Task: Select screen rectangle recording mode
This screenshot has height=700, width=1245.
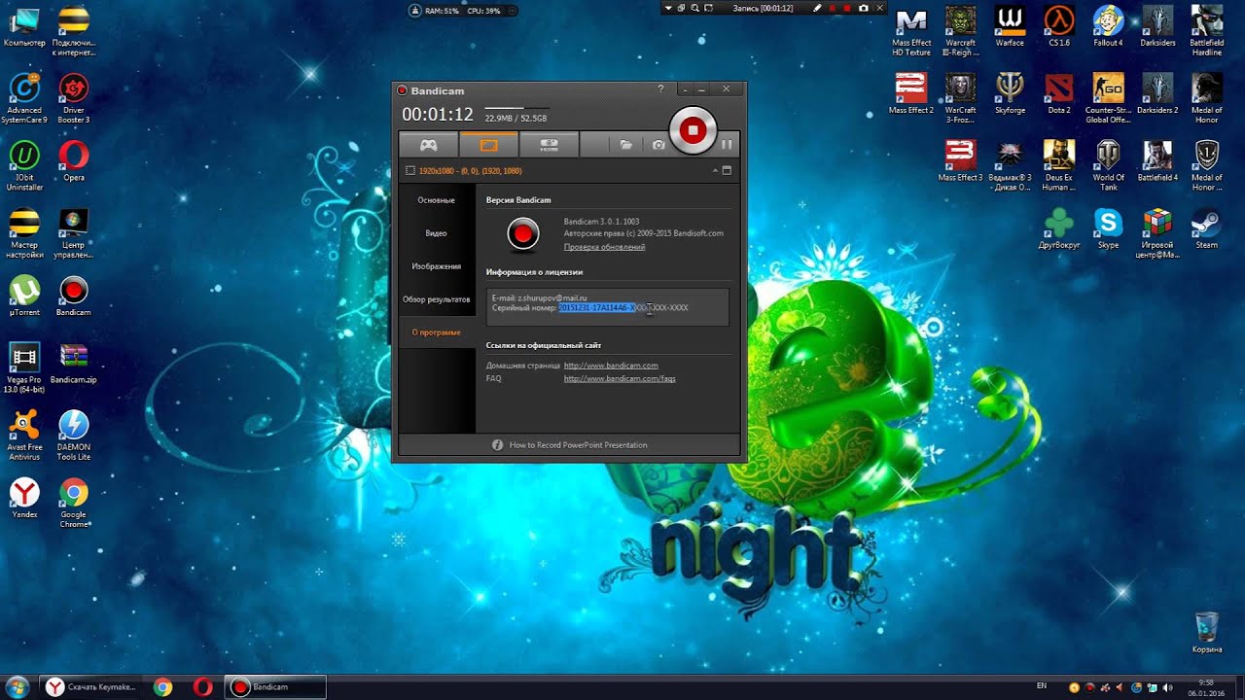Action: click(488, 145)
